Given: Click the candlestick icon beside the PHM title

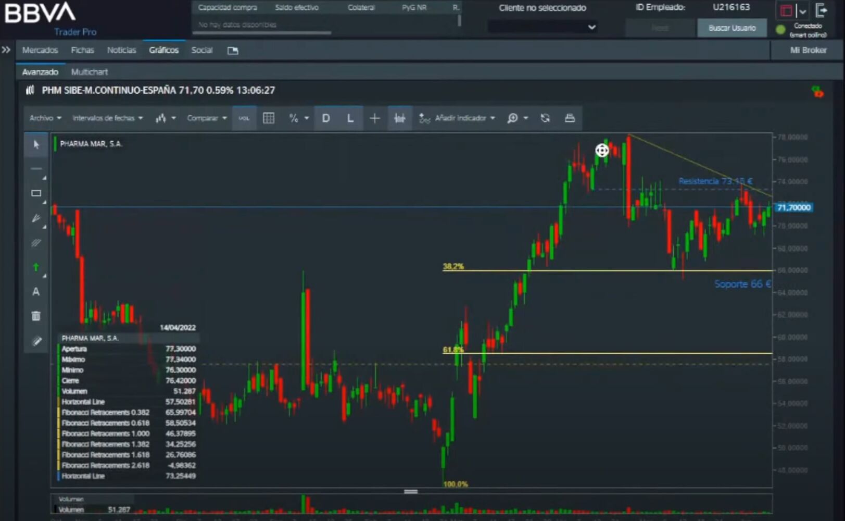Looking at the screenshot, I should coord(30,90).
